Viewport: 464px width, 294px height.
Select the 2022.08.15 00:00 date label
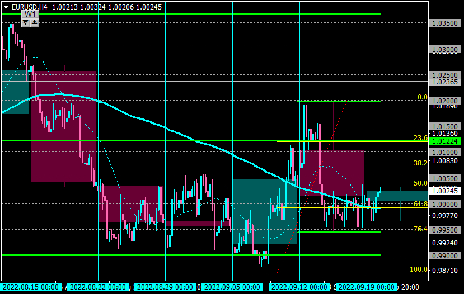[31, 287]
